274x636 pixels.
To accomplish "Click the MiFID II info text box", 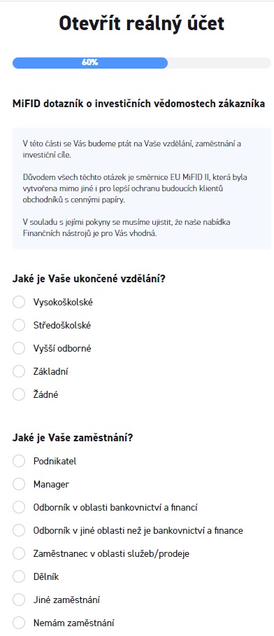I will pos(142,188).
